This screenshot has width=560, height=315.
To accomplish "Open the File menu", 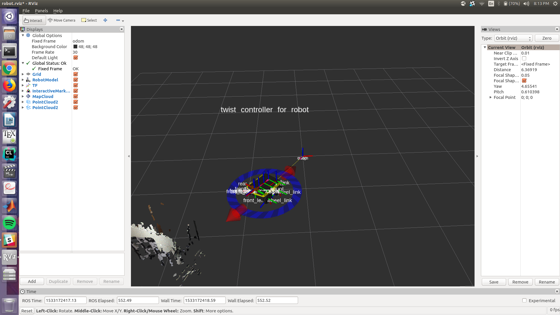I will [26, 11].
